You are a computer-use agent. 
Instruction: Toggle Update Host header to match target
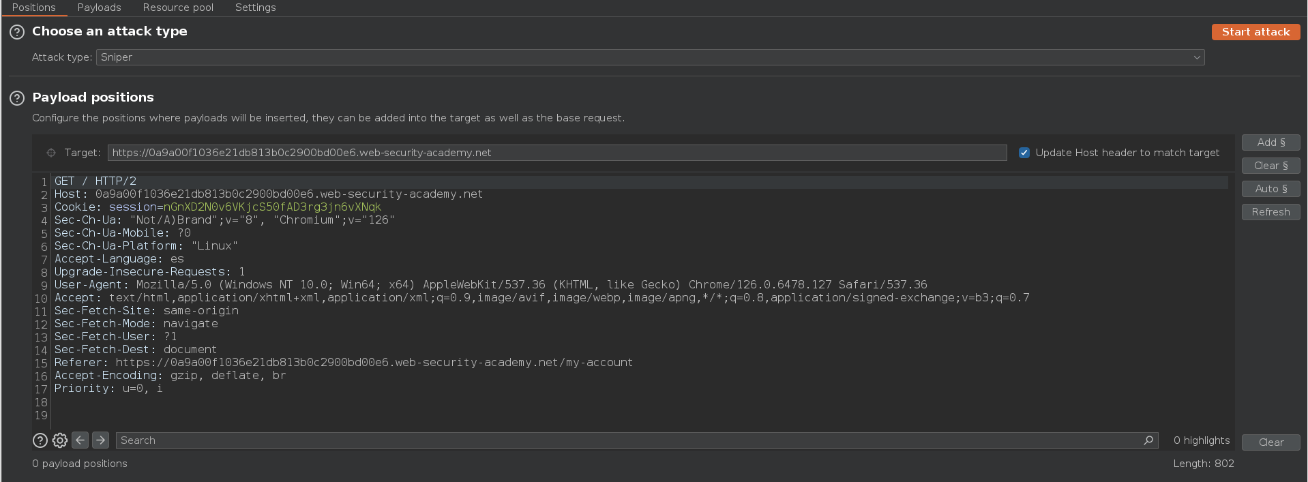(x=1024, y=153)
